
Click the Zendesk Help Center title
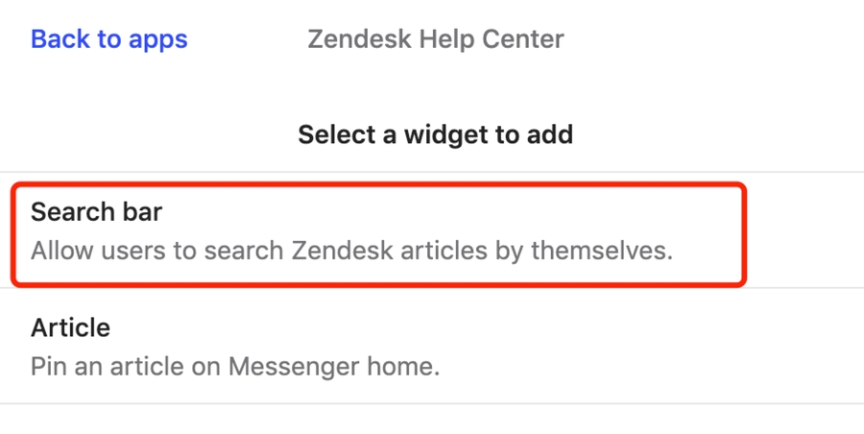click(x=435, y=39)
